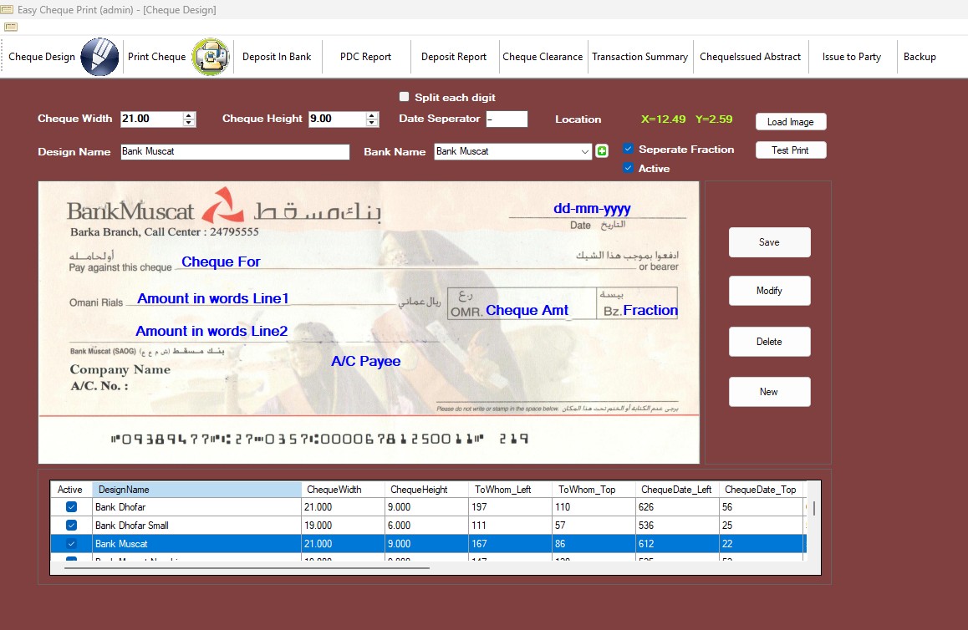Click the app icon in title bar

point(7,9)
